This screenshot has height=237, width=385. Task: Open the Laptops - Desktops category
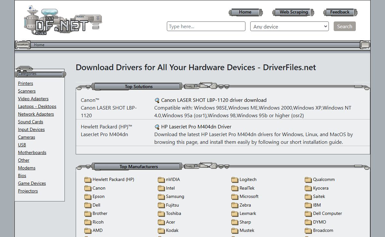37,106
